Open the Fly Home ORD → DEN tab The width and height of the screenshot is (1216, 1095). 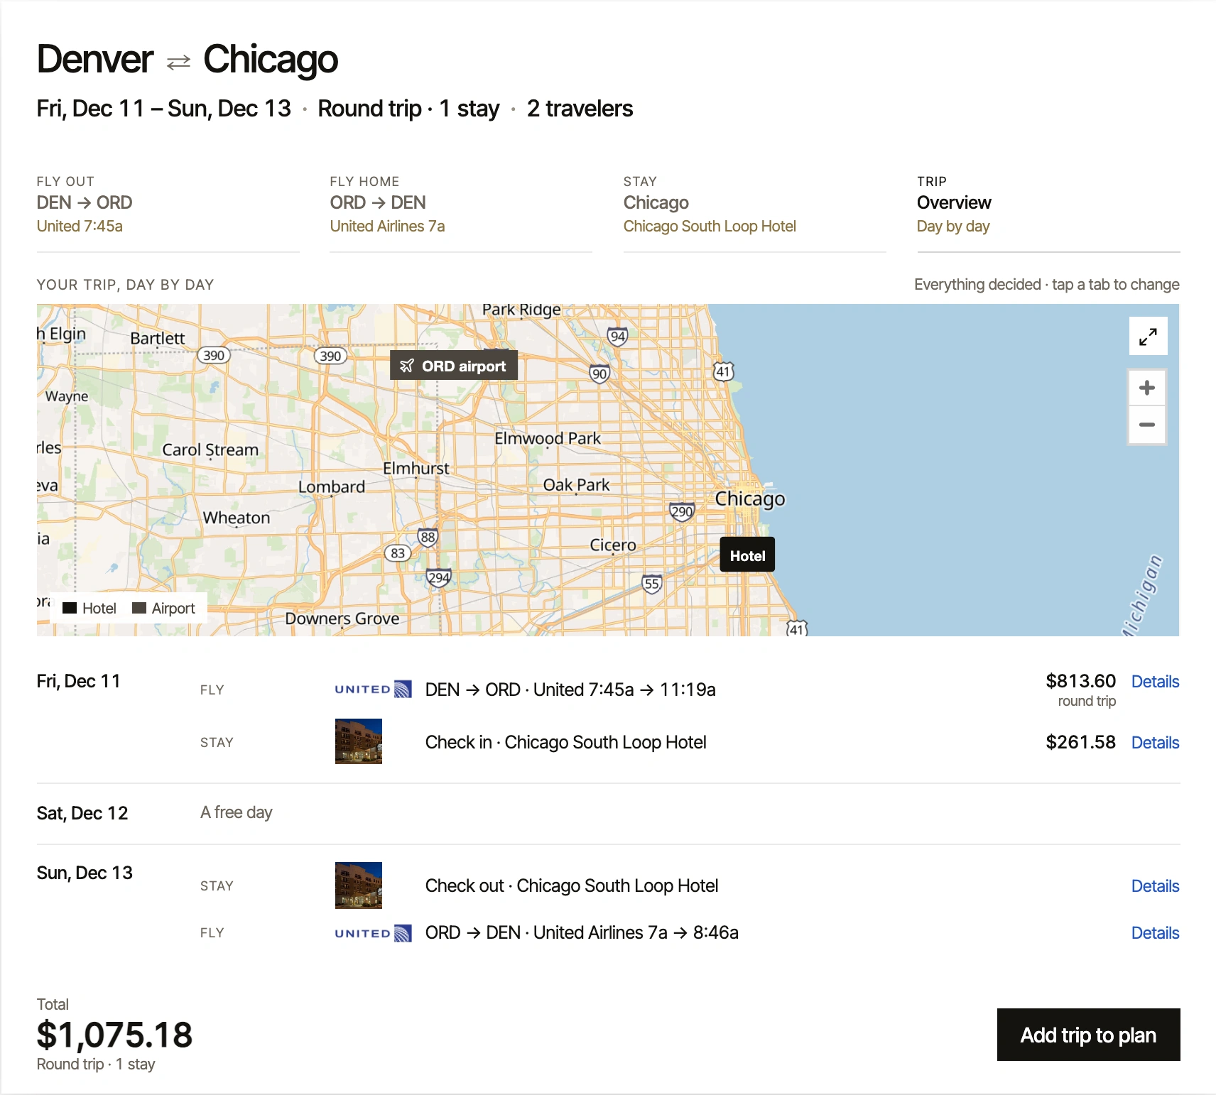pyautogui.click(x=461, y=213)
